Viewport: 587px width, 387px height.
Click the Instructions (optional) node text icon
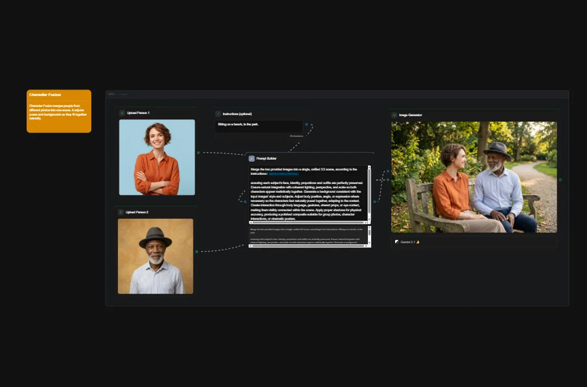point(218,114)
